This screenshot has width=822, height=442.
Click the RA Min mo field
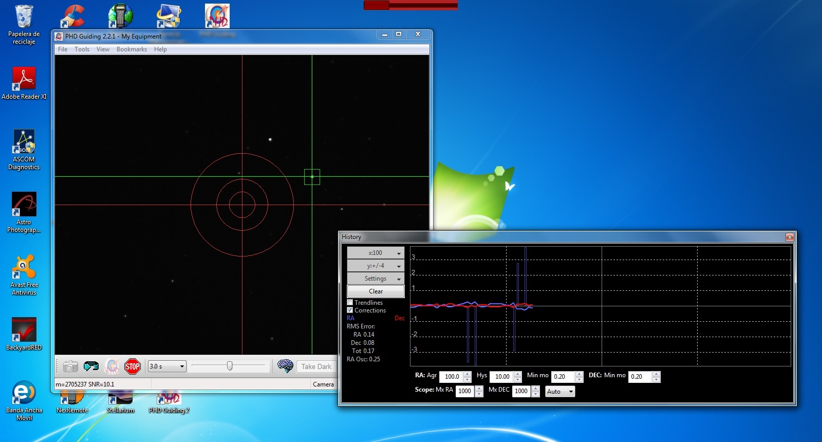click(x=564, y=377)
